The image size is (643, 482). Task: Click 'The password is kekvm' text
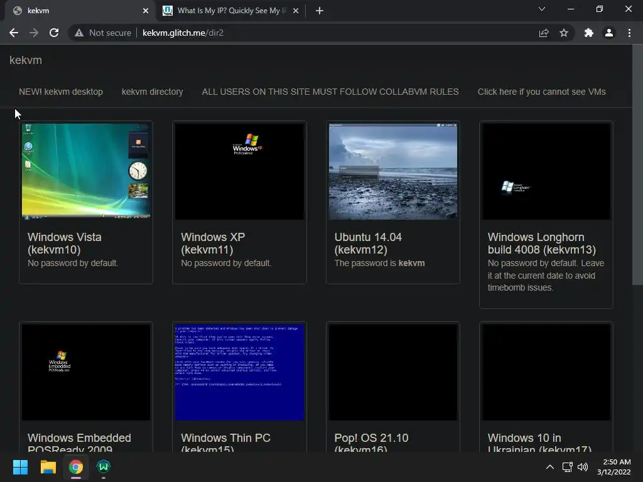379,263
